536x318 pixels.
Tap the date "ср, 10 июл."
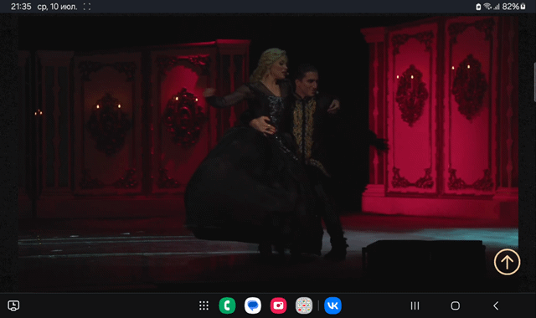point(57,7)
